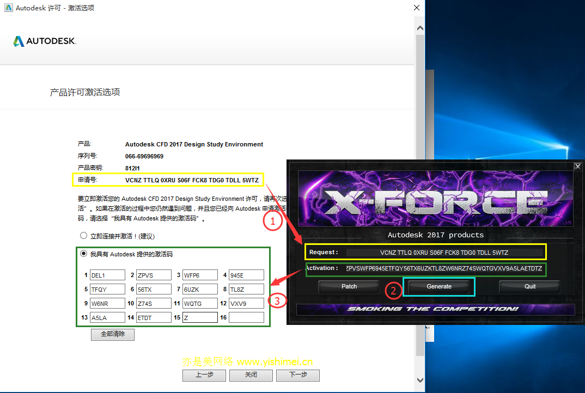Click the Autodesk logo in the header
The height and width of the screenshot is (393, 585).
(45, 41)
